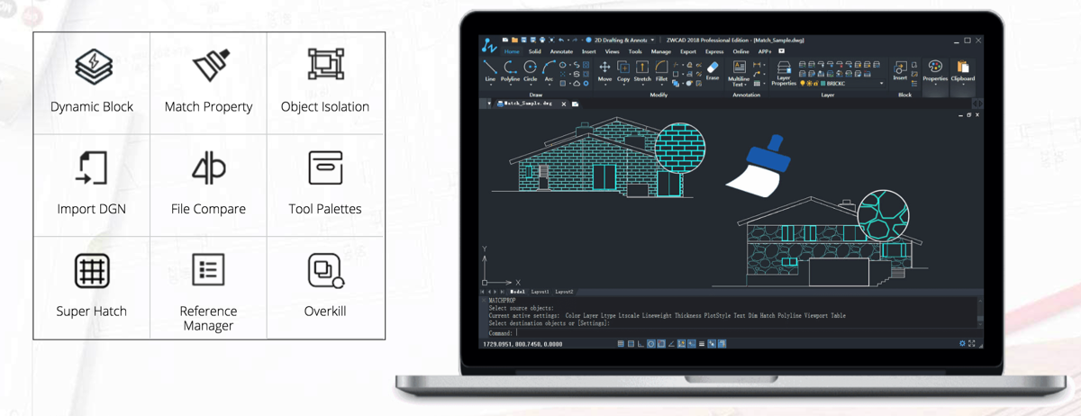
Task: Click the Move tool in Modify panel
Action: 604,70
